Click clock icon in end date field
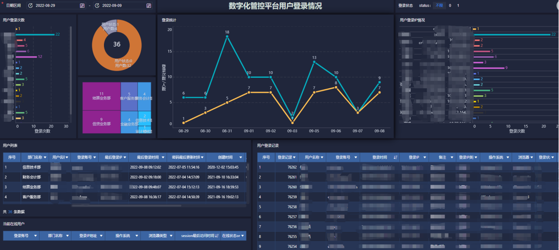This screenshot has height=250, width=559. (x=97, y=6)
